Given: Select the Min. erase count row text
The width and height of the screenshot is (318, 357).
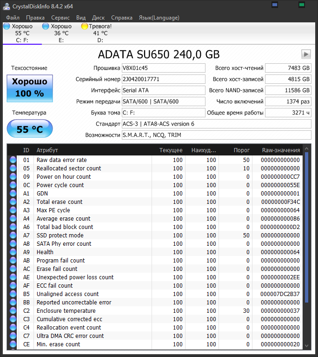Looking at the screenshot, I should coord(58,344).
